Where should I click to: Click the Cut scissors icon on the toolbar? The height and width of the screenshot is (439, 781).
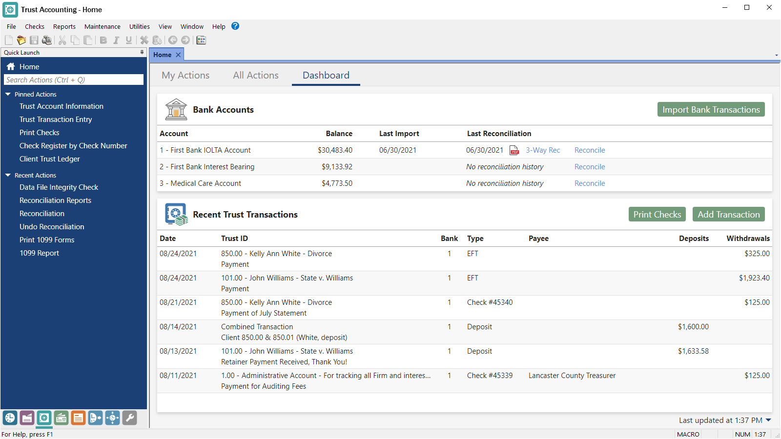(62, 40)
